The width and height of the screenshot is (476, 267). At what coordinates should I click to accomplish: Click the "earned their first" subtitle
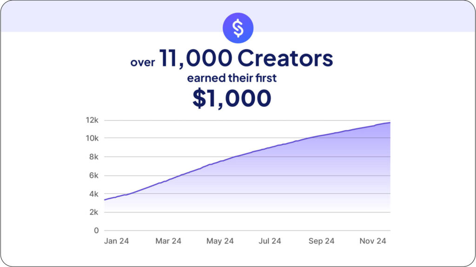[x=238, y=77]
